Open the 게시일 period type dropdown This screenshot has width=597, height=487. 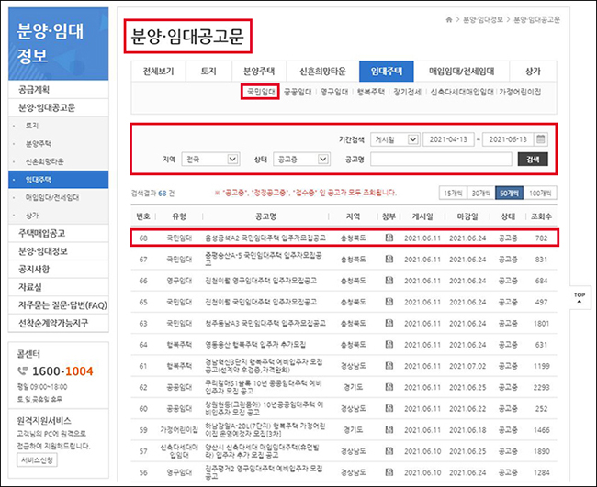click(x=395, y=139)
